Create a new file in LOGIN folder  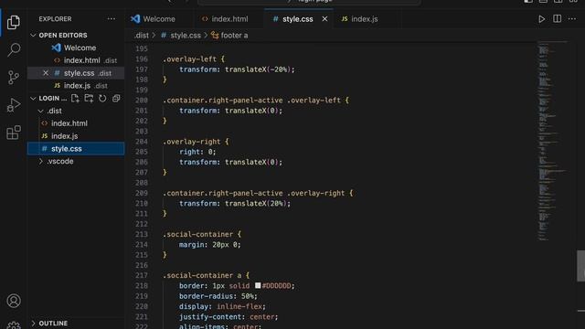point(75,98)
